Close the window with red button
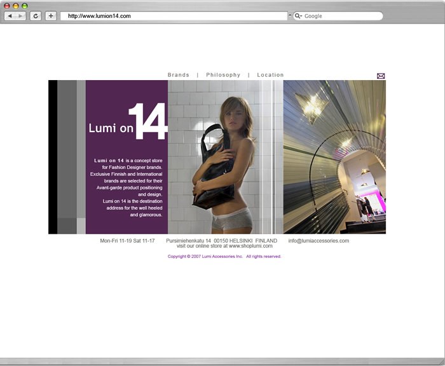This screenshot has height=366, width=445. [x=7, y=6]
